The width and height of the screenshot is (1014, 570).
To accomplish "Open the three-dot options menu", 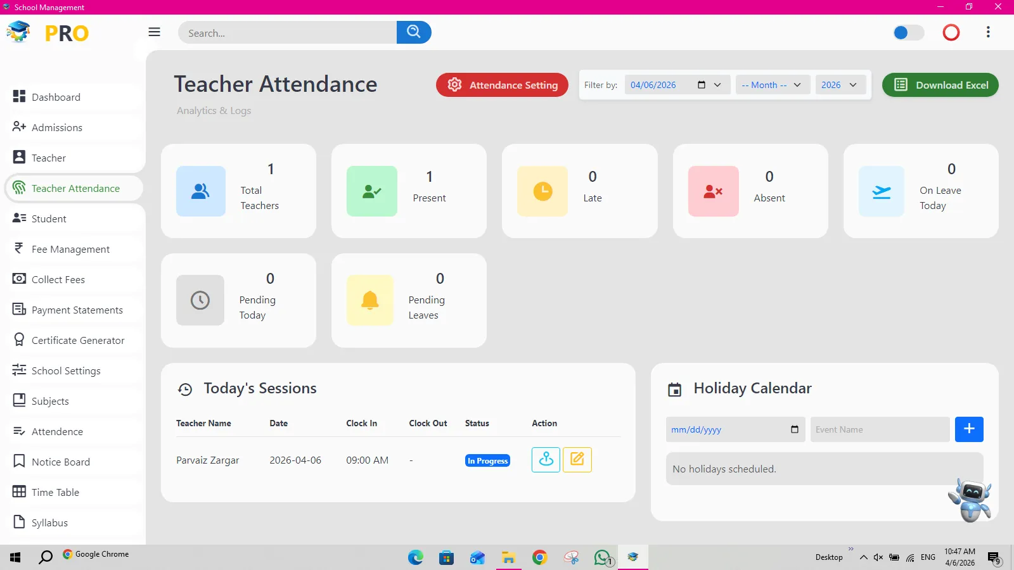I will (x=988, y=32).
